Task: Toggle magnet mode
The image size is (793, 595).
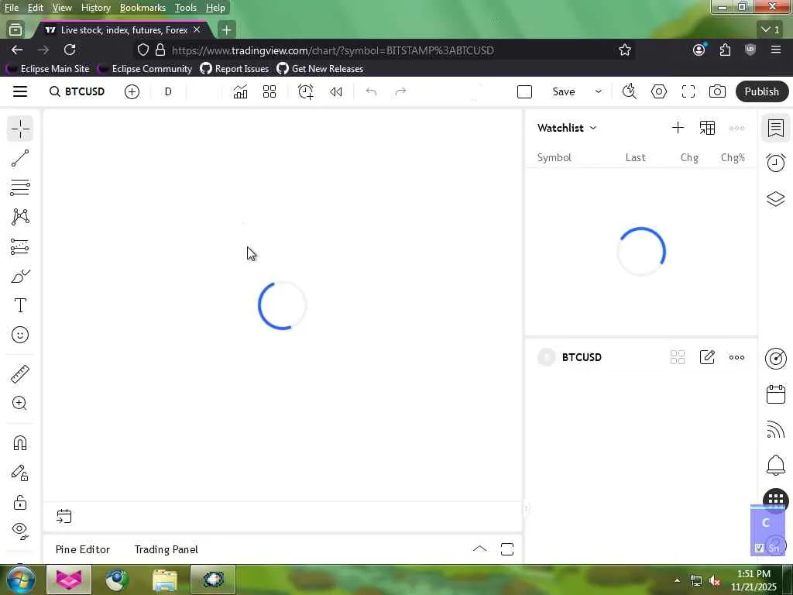Action: click(20, 443)
